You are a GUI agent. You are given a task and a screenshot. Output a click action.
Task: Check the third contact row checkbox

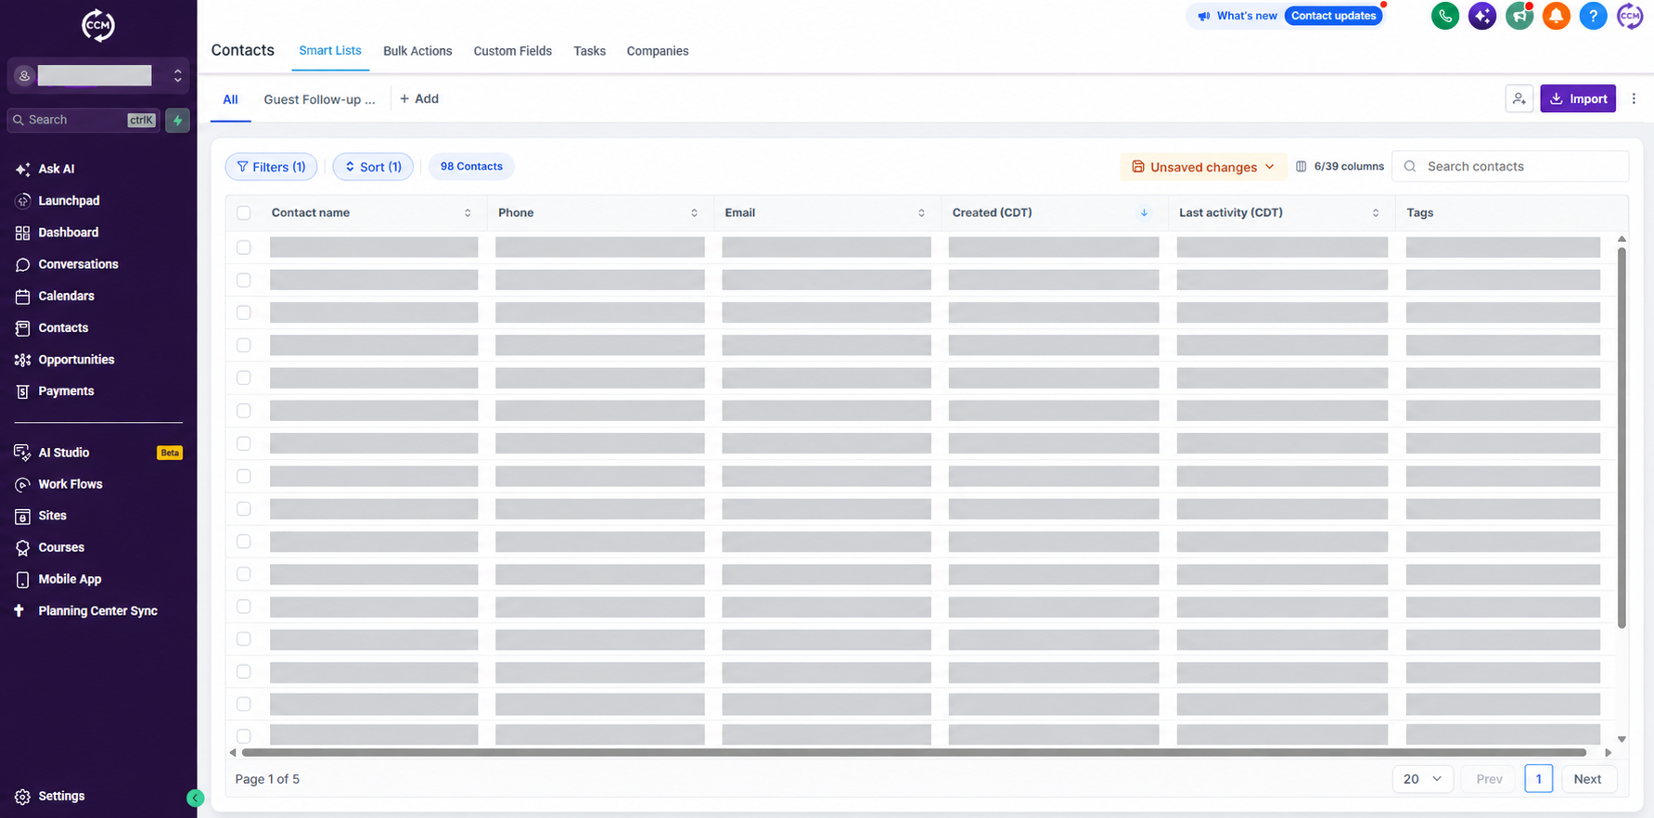click(244, 313)
